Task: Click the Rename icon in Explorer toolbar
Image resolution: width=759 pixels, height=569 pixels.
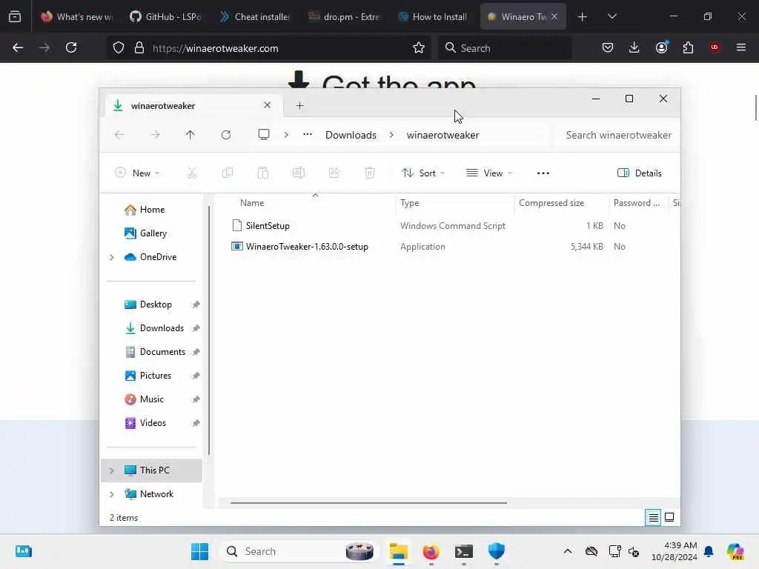Action: point(299,173)
